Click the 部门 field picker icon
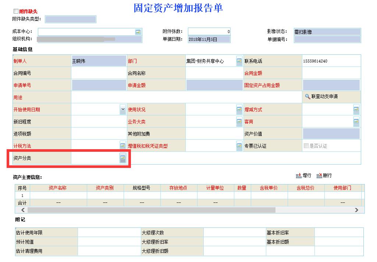Screen dimensions: 377x262 239,61
